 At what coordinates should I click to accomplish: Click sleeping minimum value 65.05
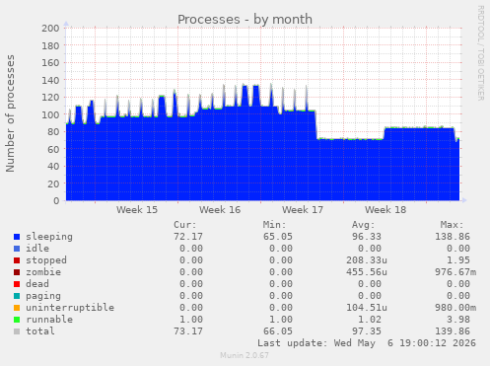point(278,237)
